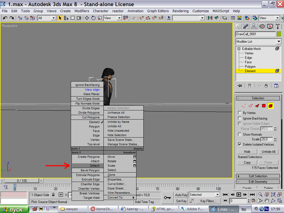Click the DrawCall_0001 object name field
The image size is (284, 213).
255,34
